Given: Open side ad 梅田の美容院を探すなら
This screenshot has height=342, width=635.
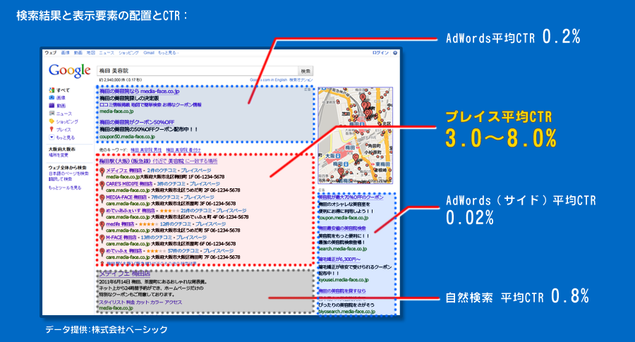Looking at the screenshot, I should click(x=342, y=291).
